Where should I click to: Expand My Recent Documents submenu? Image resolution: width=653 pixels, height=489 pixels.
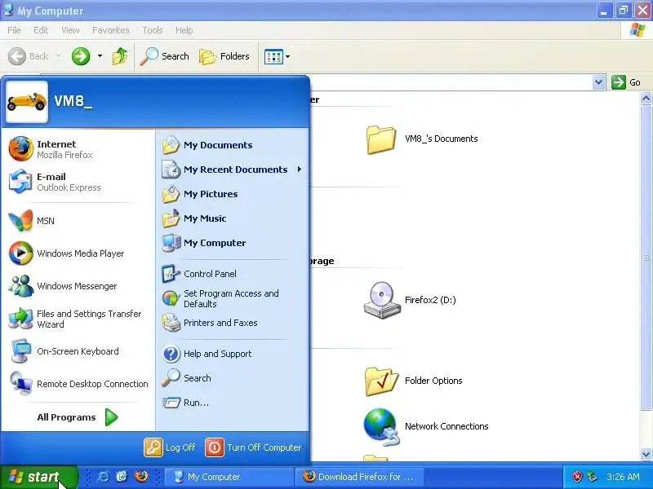[x=233, y=170]
